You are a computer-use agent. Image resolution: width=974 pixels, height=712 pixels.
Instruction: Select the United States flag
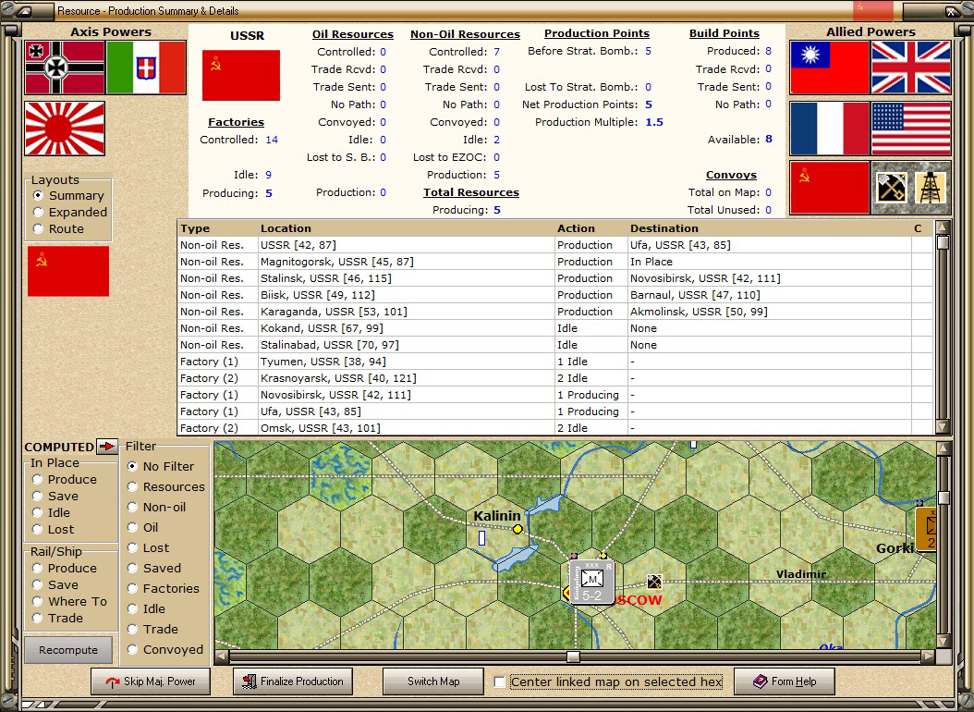tap(910, 128)
